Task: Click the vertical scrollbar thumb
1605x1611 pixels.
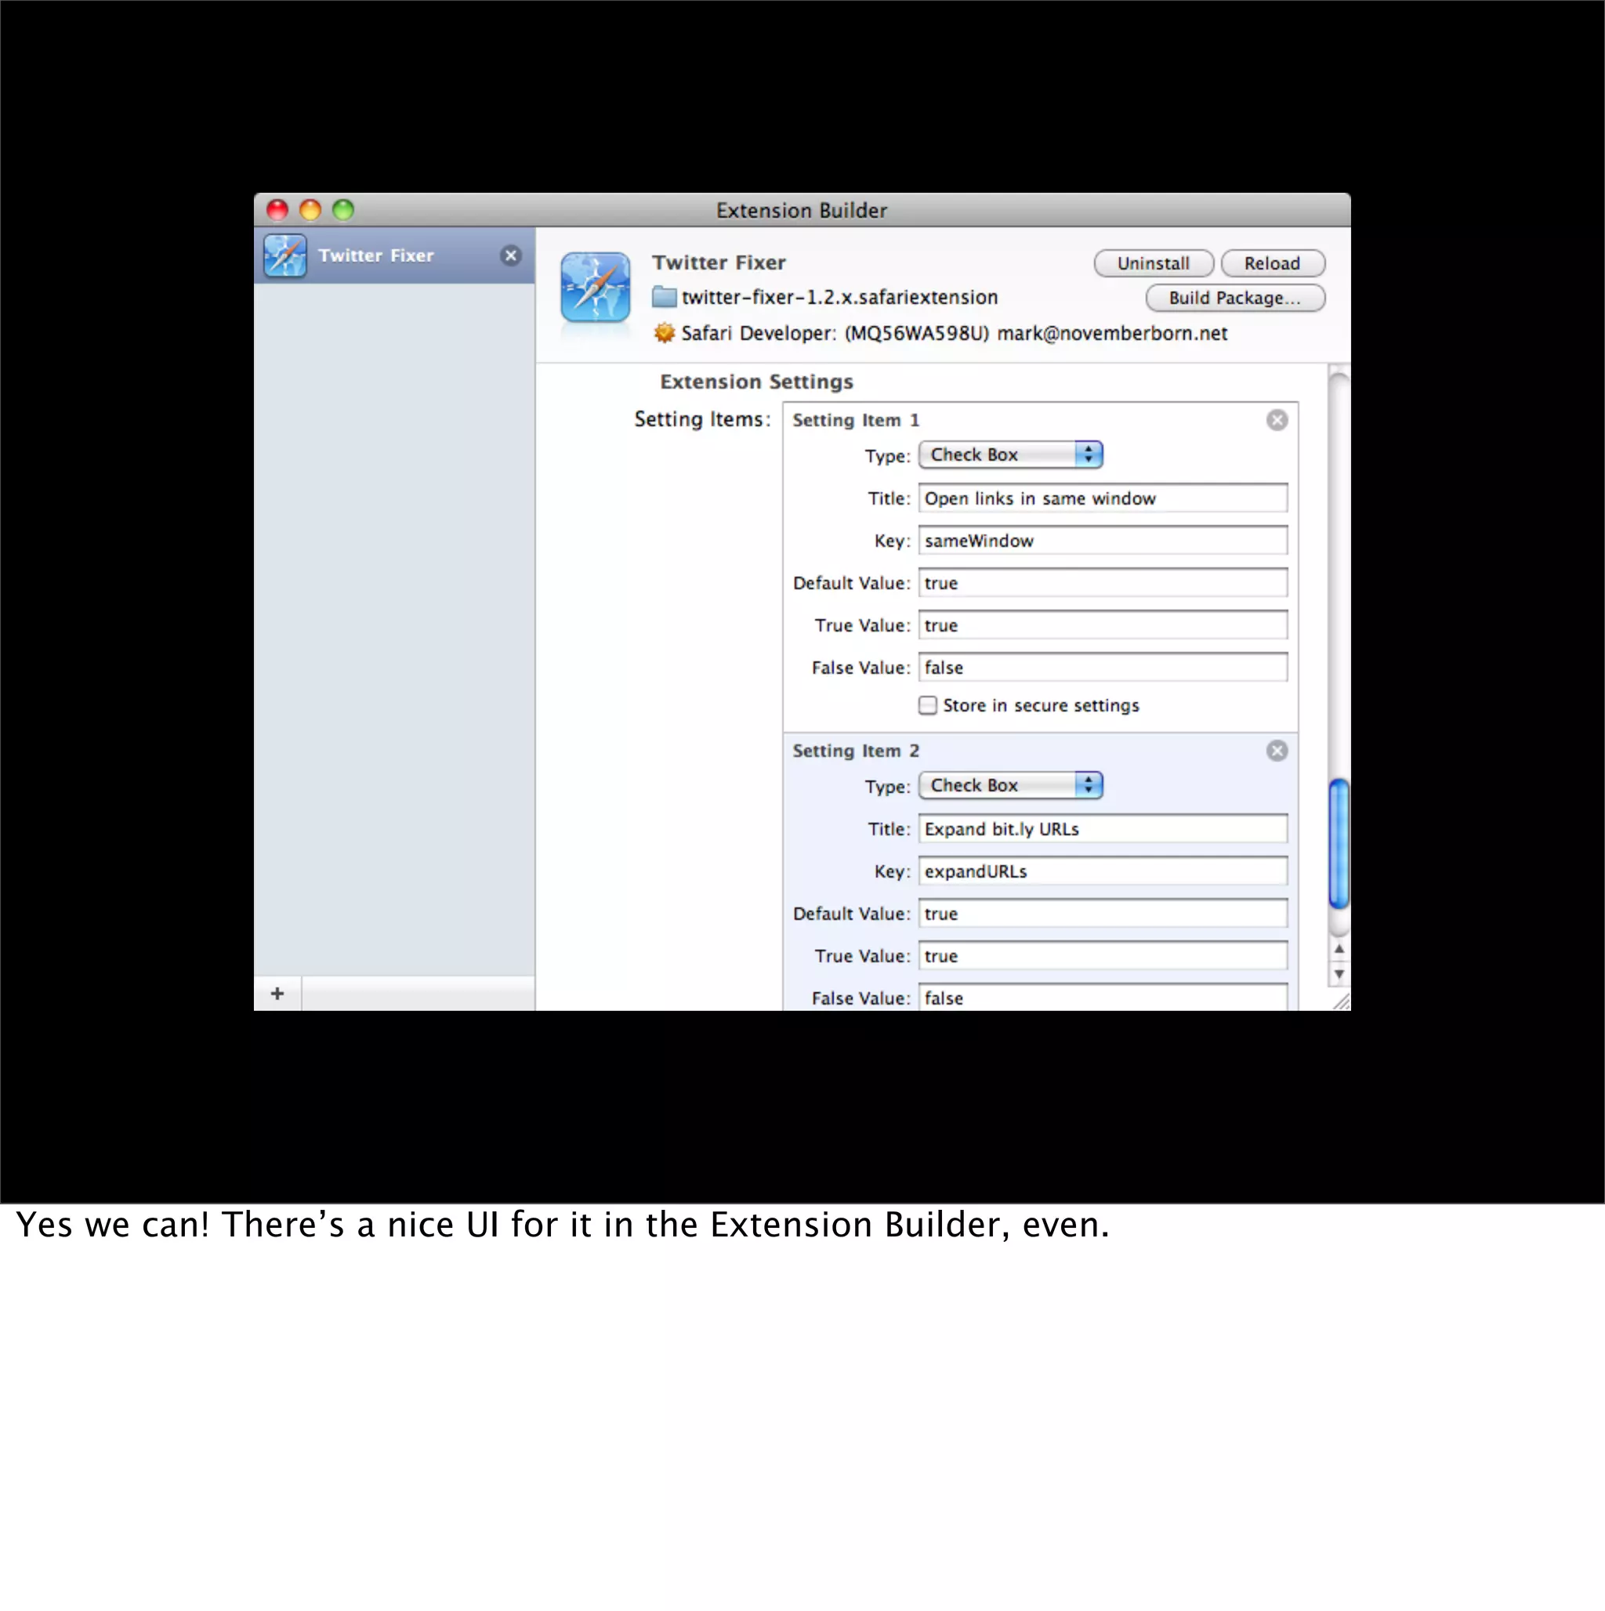Action: [x=1339, y=843]
